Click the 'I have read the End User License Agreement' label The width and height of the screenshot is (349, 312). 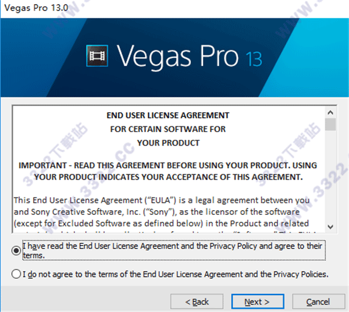pos(173,250)
